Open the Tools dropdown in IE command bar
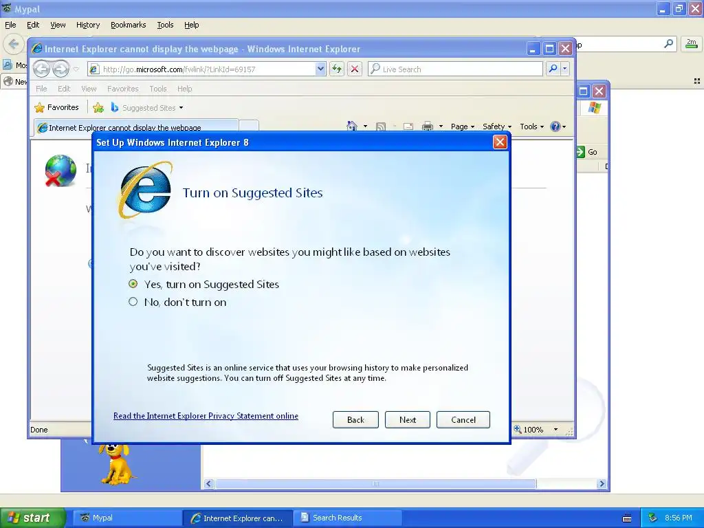Image resolution: width=704 pixels, height=528 pixels. (x=531, y=126)
